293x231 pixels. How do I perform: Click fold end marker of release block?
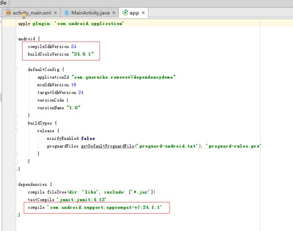[x=16, y=154]
